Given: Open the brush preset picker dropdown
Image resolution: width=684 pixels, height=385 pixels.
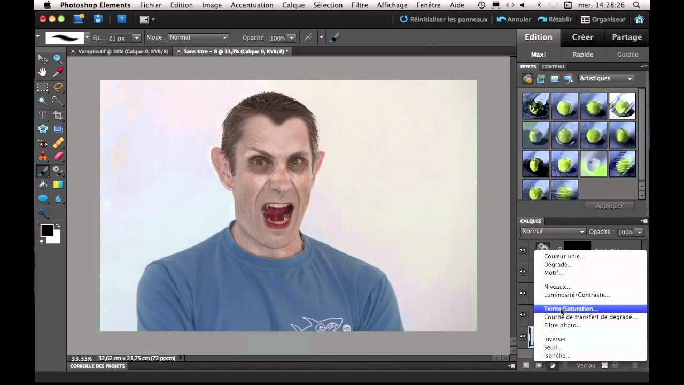Looking at the screenshot, I should (87, 37).
